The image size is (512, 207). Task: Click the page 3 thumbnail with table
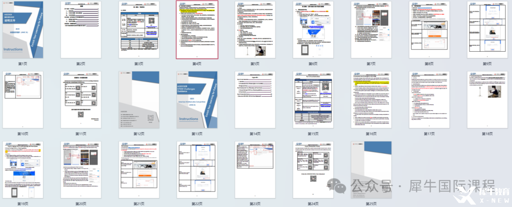(139, 29)
